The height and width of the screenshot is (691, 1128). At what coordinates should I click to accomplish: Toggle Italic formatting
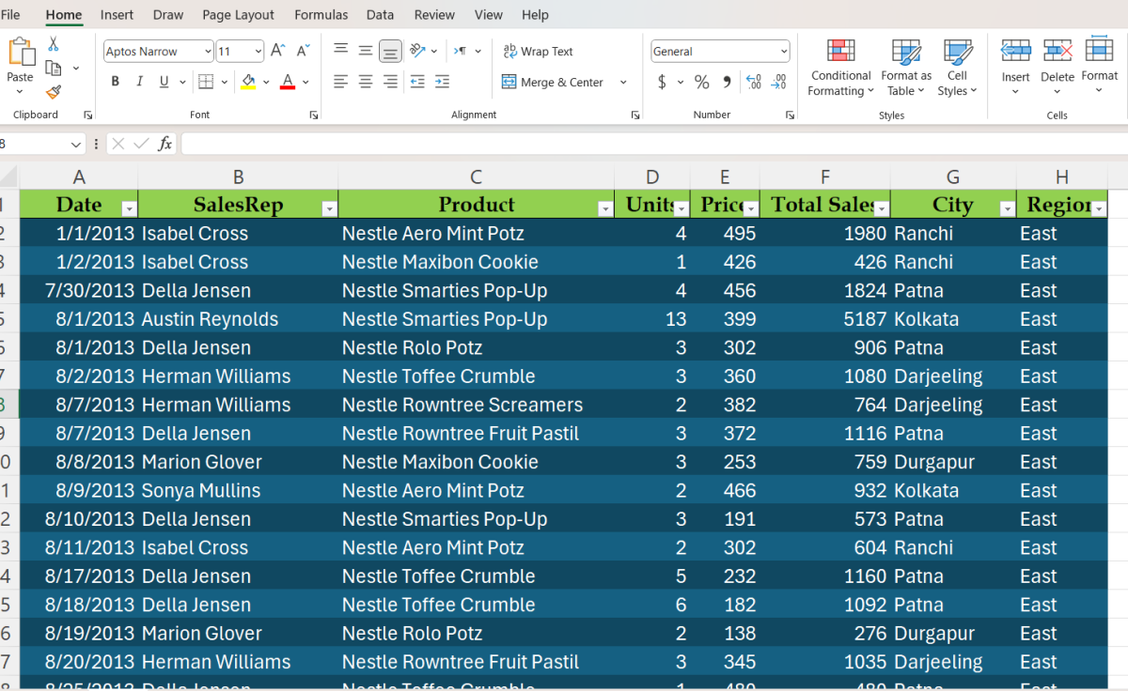[x=140, y=82]
